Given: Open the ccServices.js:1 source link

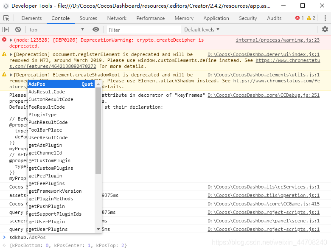Looking at the screenshot, I should tap(264, 187).
